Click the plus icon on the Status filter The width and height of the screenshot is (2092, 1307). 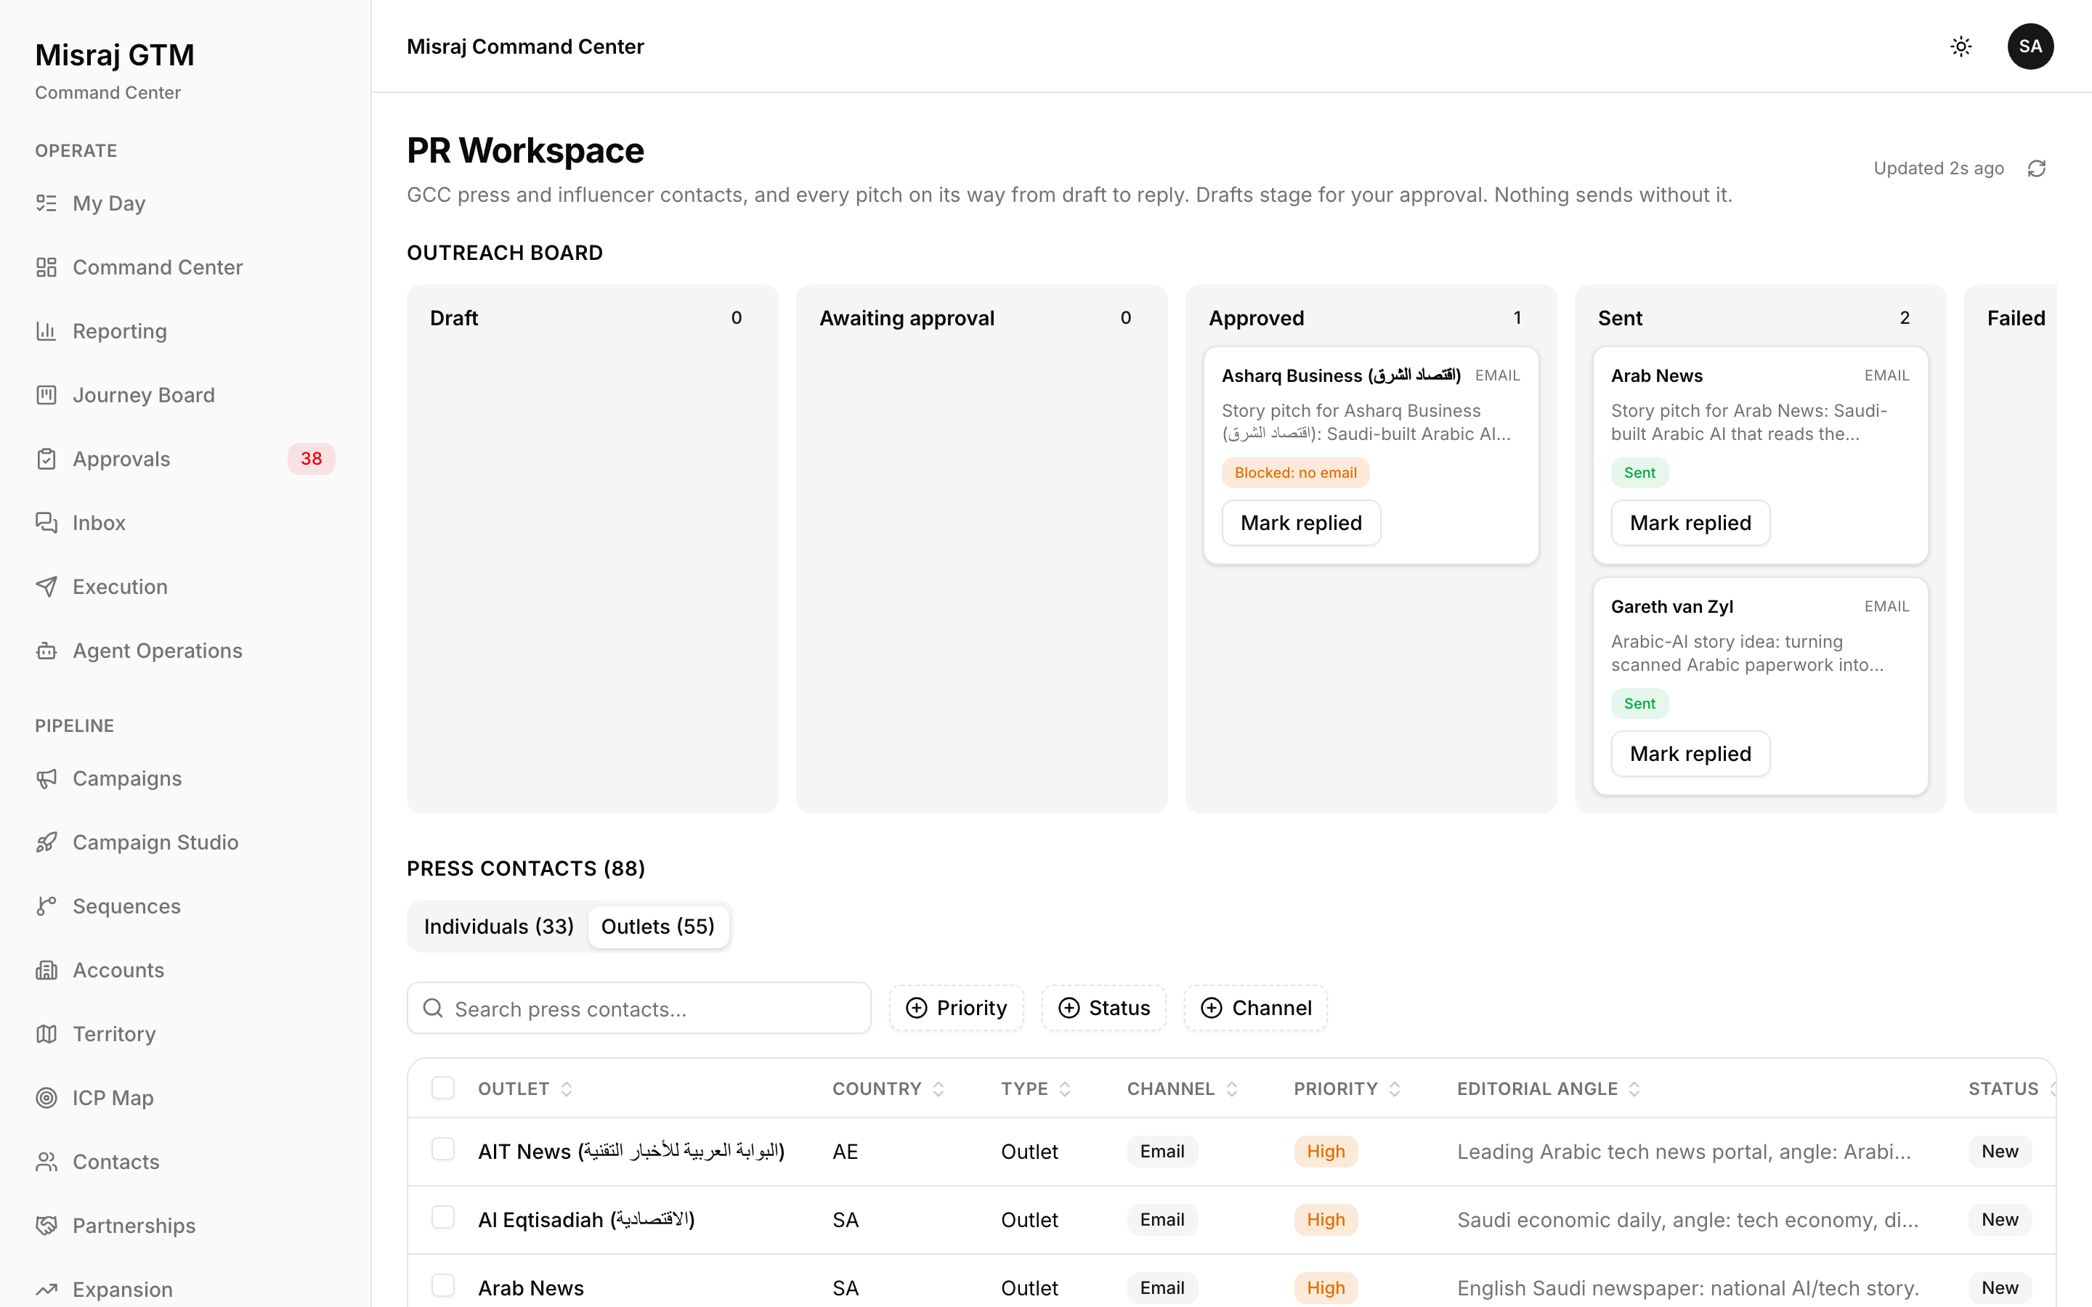pos(1069,1008)
